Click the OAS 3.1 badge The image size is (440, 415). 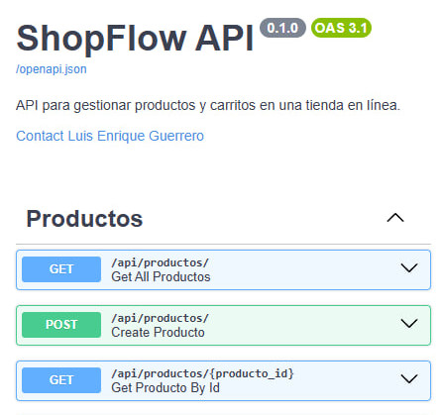point(341,28)
